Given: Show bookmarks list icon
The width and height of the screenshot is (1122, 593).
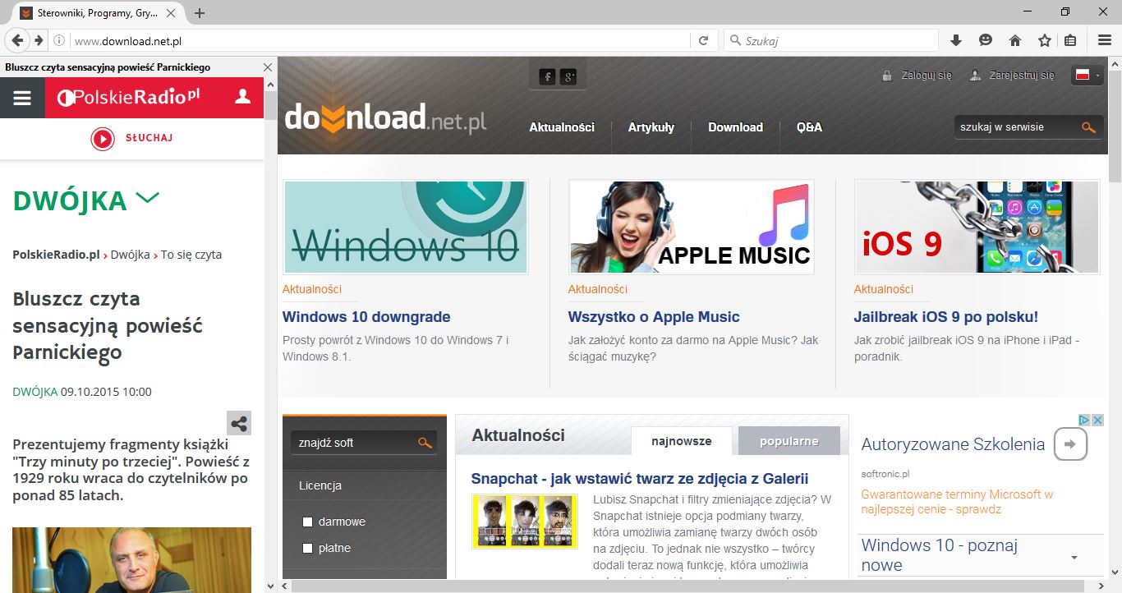Looking at the screenshot, I should click(1069, 40).
